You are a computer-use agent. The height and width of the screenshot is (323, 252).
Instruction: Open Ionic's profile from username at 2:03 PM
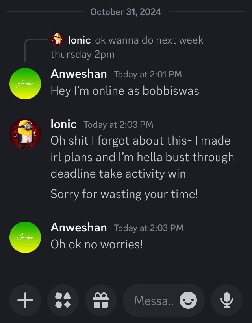click(x=63, y=124)
